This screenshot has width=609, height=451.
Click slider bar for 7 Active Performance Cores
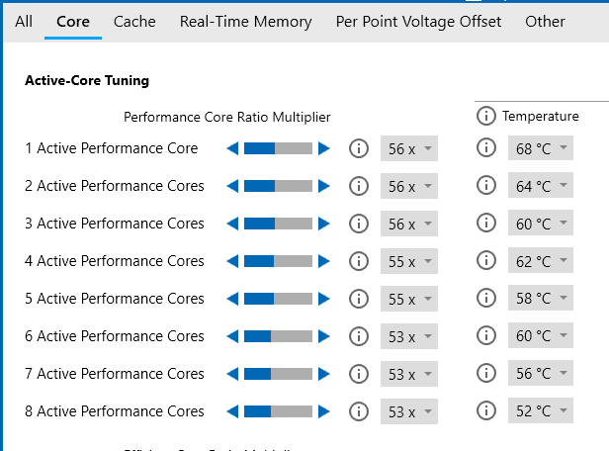click(278, 374)
